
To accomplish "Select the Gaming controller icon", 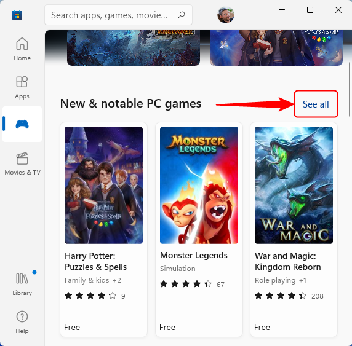I will click(22, 124).
